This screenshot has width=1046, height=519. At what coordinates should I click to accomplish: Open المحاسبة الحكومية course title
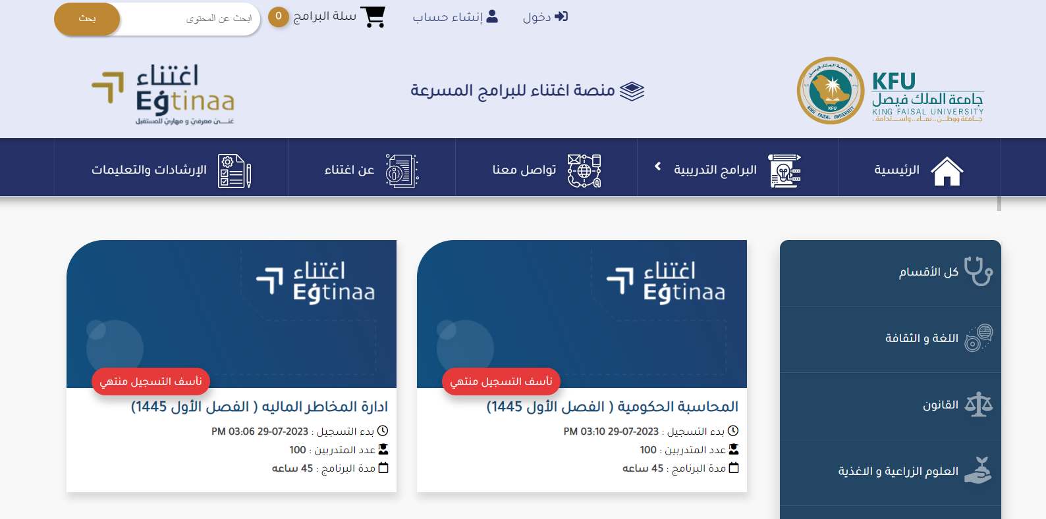tap(613, 407)
